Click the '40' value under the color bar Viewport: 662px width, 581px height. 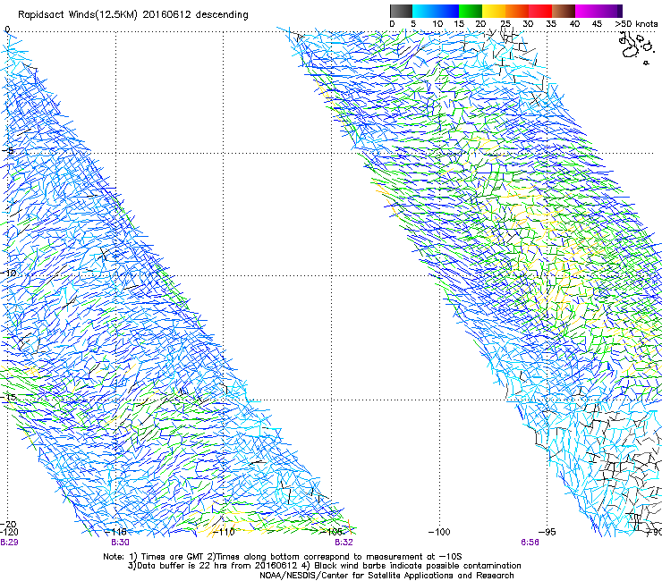tap(574, 24)
